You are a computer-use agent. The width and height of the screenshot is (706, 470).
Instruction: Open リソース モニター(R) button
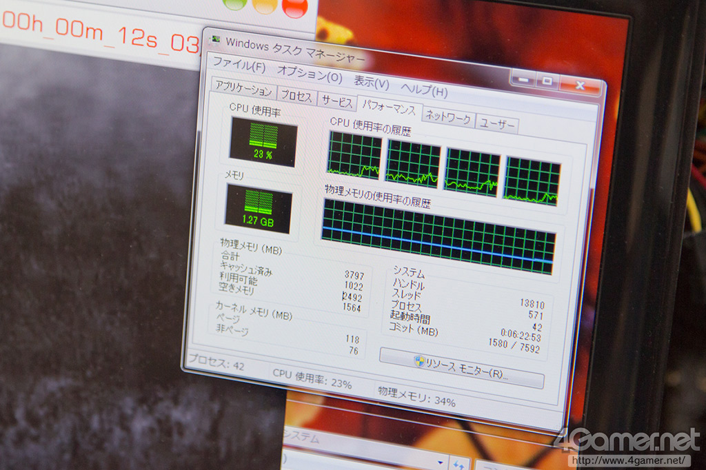tap(461, 368)
